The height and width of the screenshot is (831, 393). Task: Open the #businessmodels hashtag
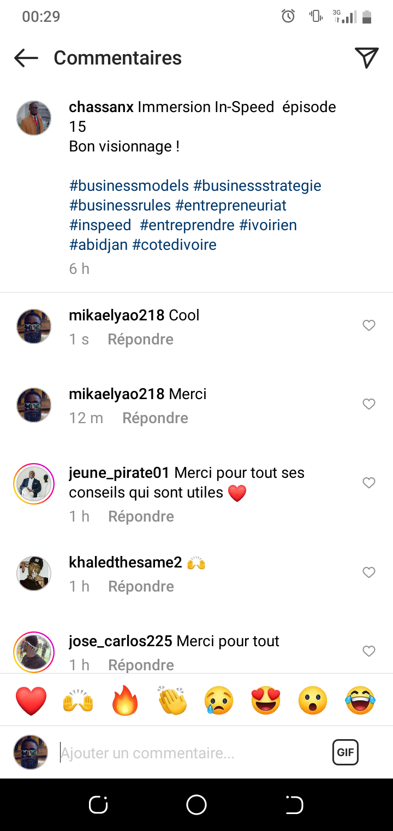coord(129,186)
